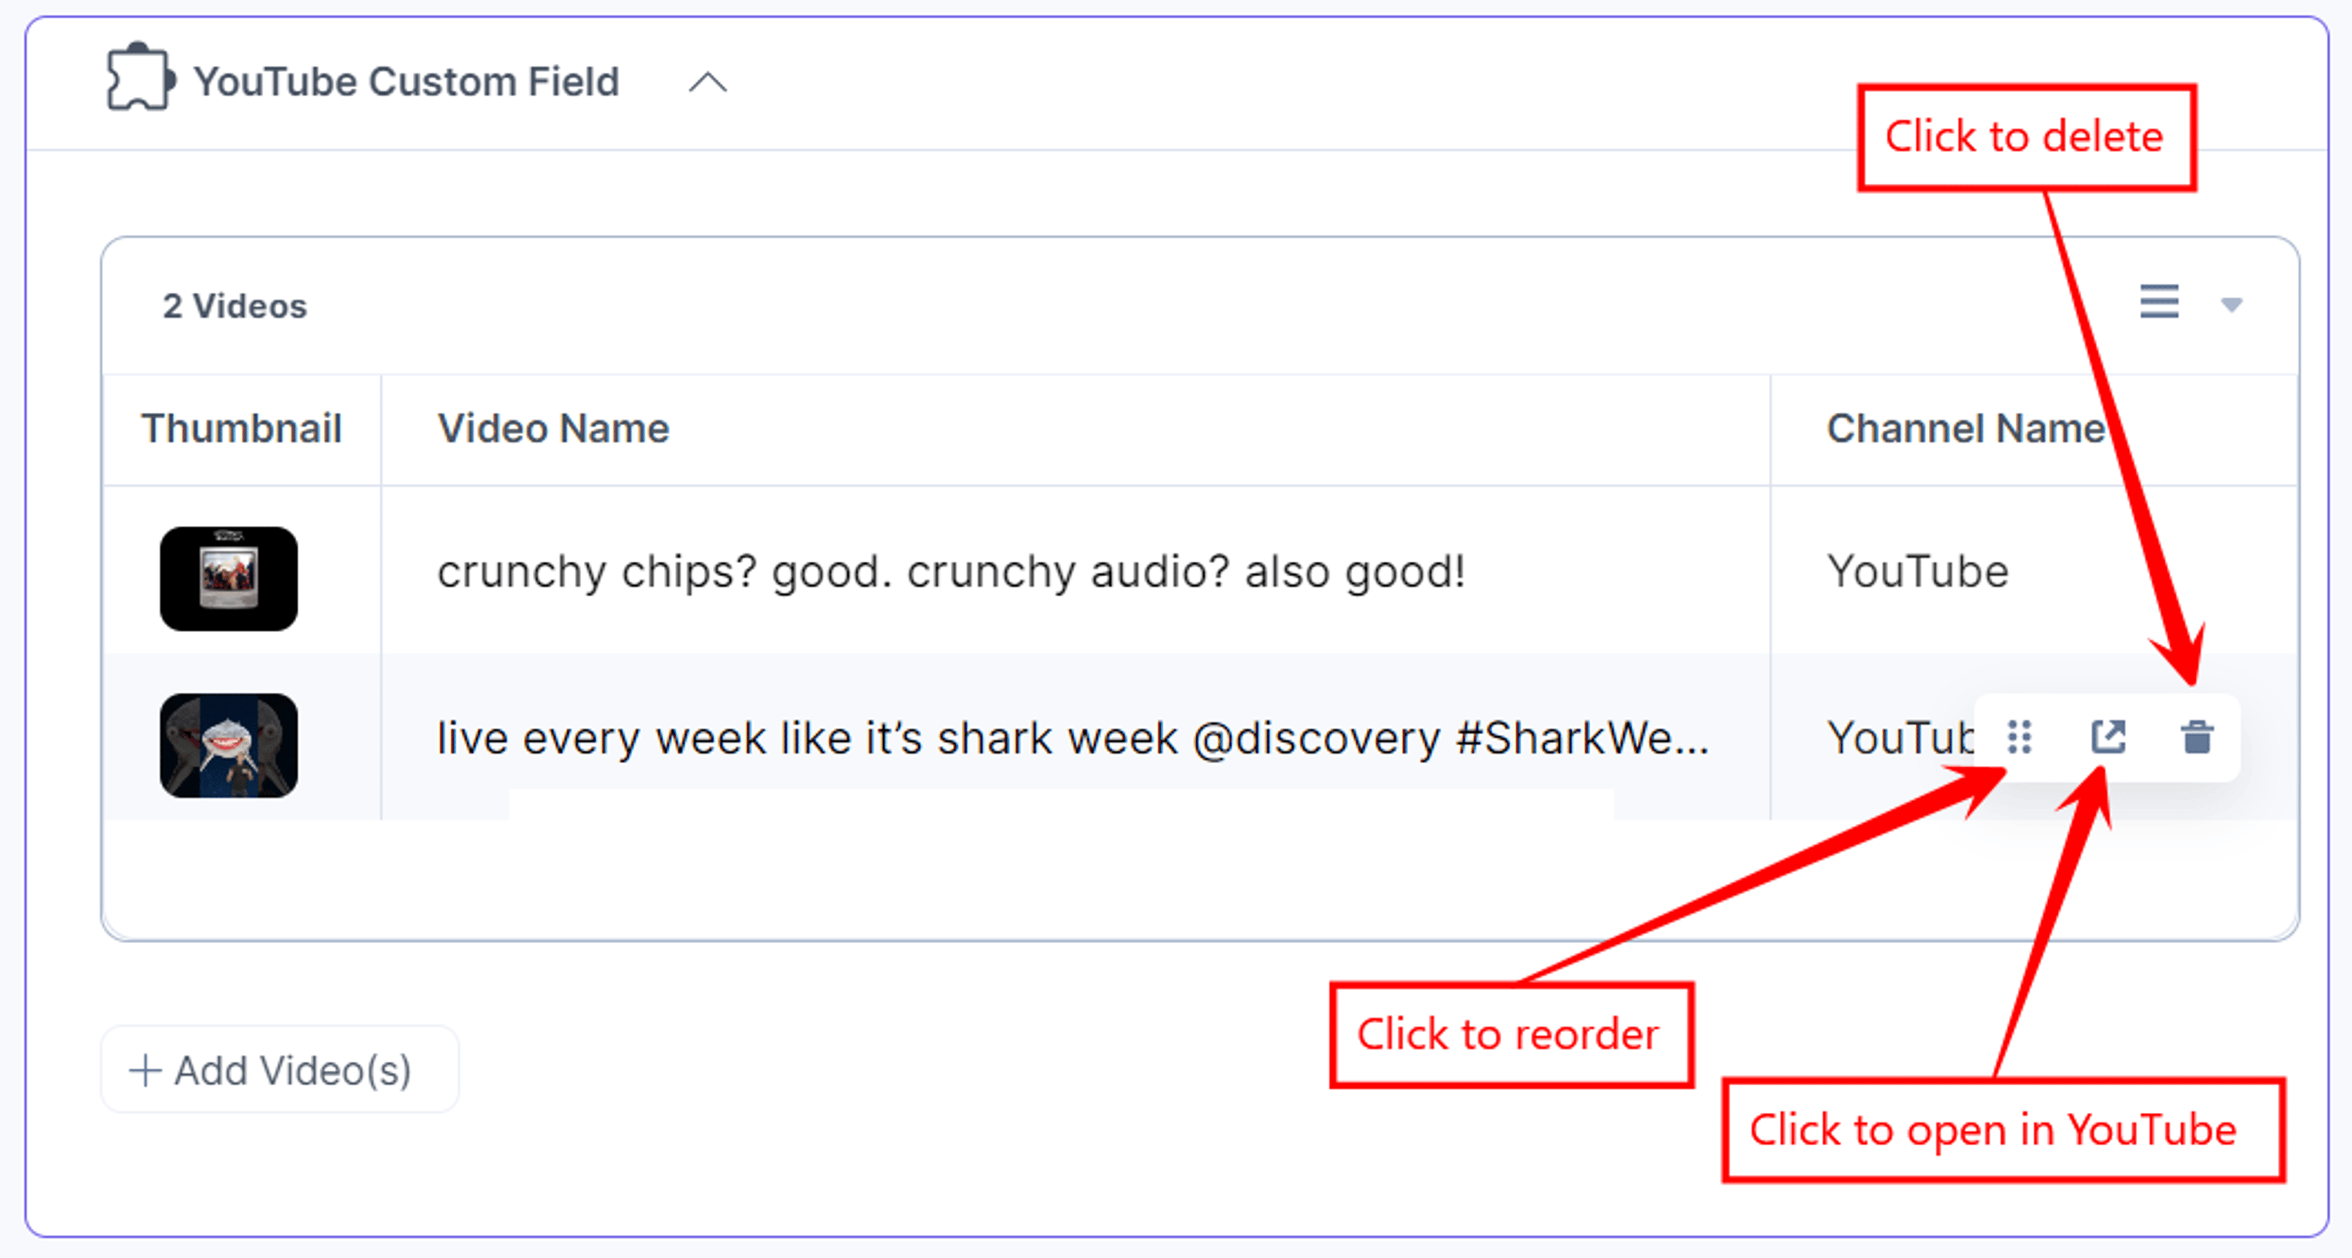The height and width of the screenshot is (1258, 2352).
Task: Click the trash icon to delete video
Action: tap(2197, 737)
